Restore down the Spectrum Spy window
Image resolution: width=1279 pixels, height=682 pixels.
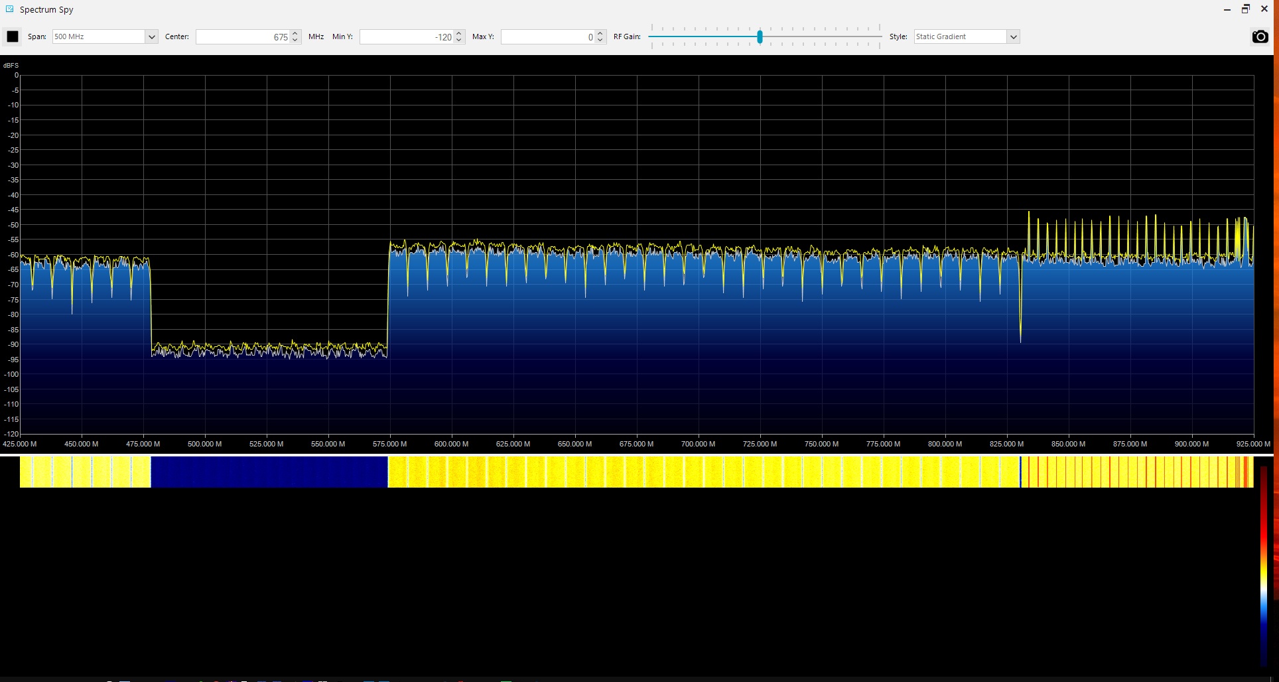coord(1245,9)
